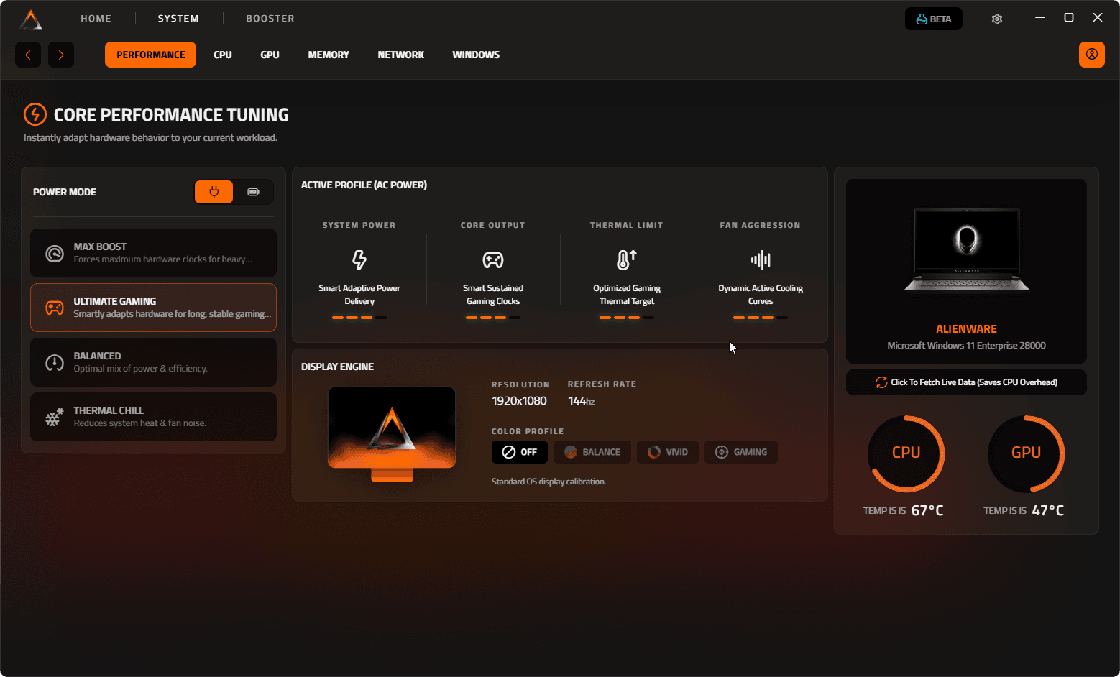Go forward with the right arrow button

point(61,55)
